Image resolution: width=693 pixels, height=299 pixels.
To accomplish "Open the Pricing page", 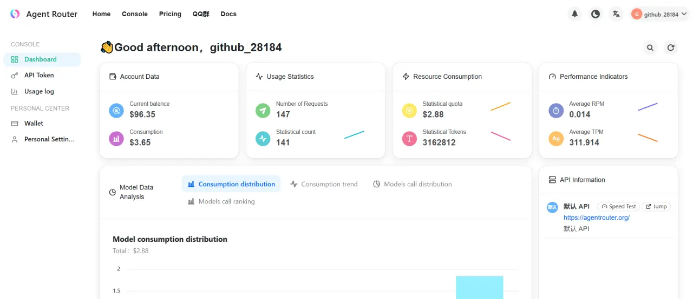I will coord(170,14).
